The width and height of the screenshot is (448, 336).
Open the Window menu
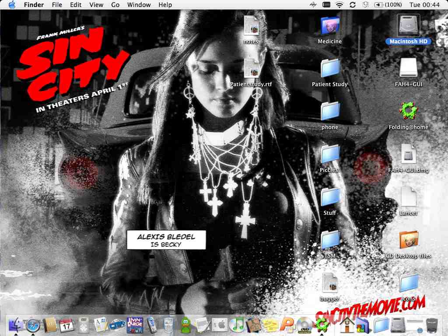[139, 4]
